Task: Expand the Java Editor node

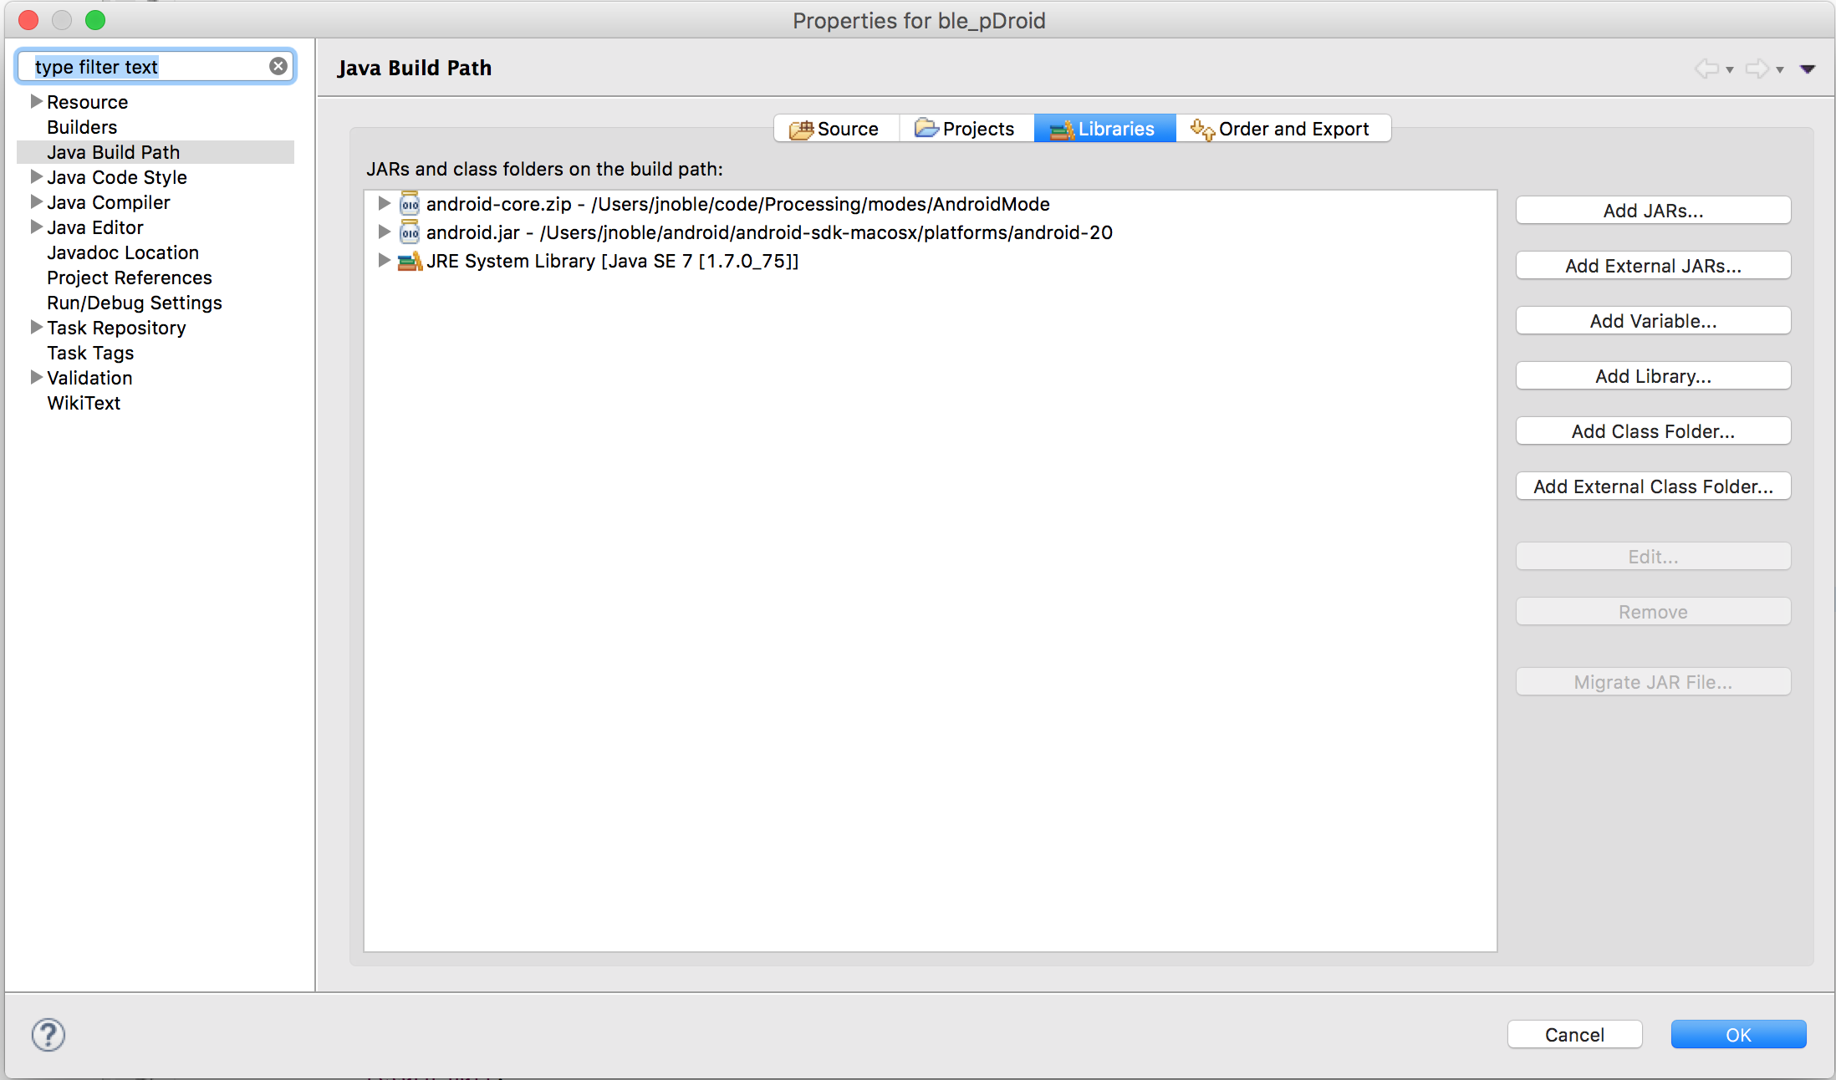Action: (36, 227)
